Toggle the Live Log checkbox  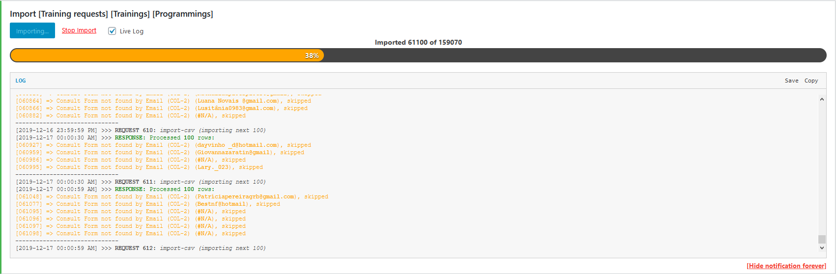point(112,31)
